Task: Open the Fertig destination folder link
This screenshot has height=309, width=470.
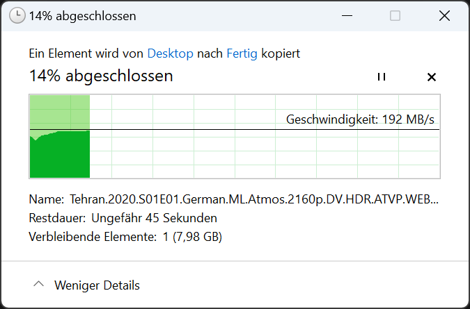Action: pos(242,53)
